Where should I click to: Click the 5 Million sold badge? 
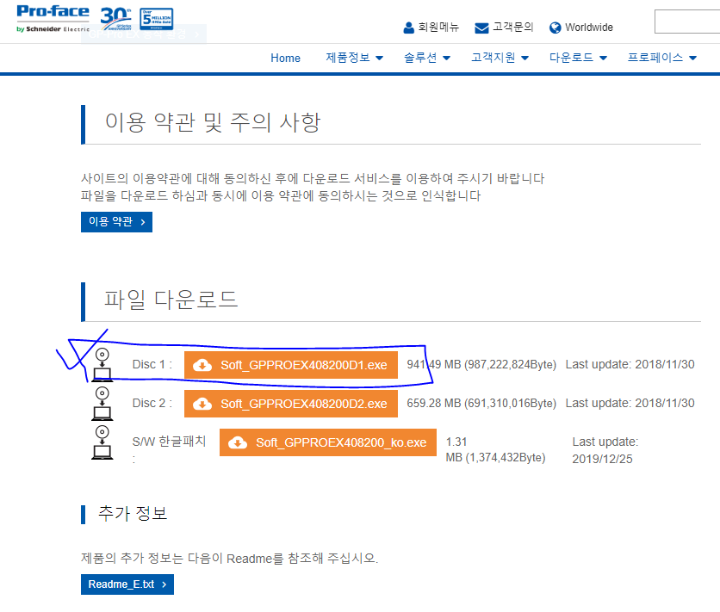(x=156, y=19)
